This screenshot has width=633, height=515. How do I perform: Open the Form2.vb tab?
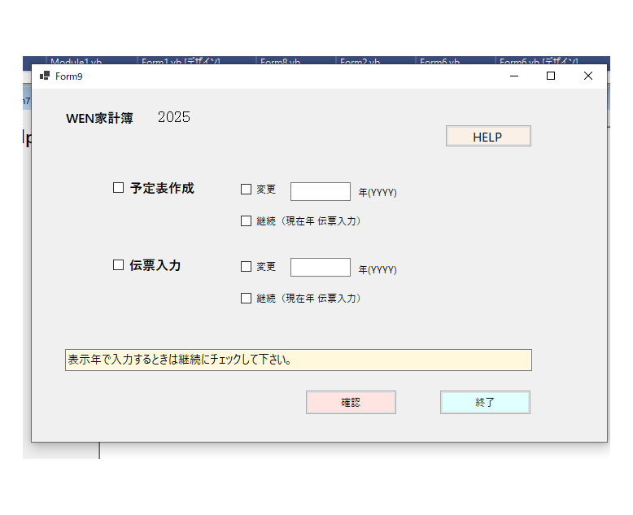click(360, 61)
